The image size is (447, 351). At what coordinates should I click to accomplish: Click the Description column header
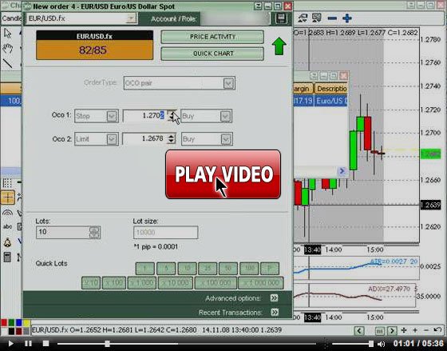[331, 89]
